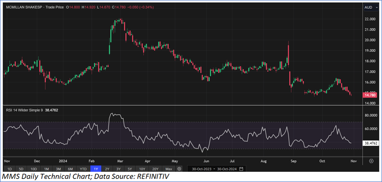The height and width of the screenshot is (182, 382).
Task: Select the 10D time range
Action: tap(34, 169)
